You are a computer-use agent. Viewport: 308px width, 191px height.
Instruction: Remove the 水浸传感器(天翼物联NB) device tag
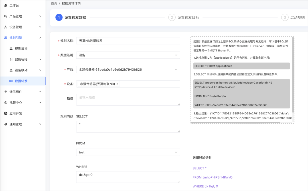click(117, 84)
